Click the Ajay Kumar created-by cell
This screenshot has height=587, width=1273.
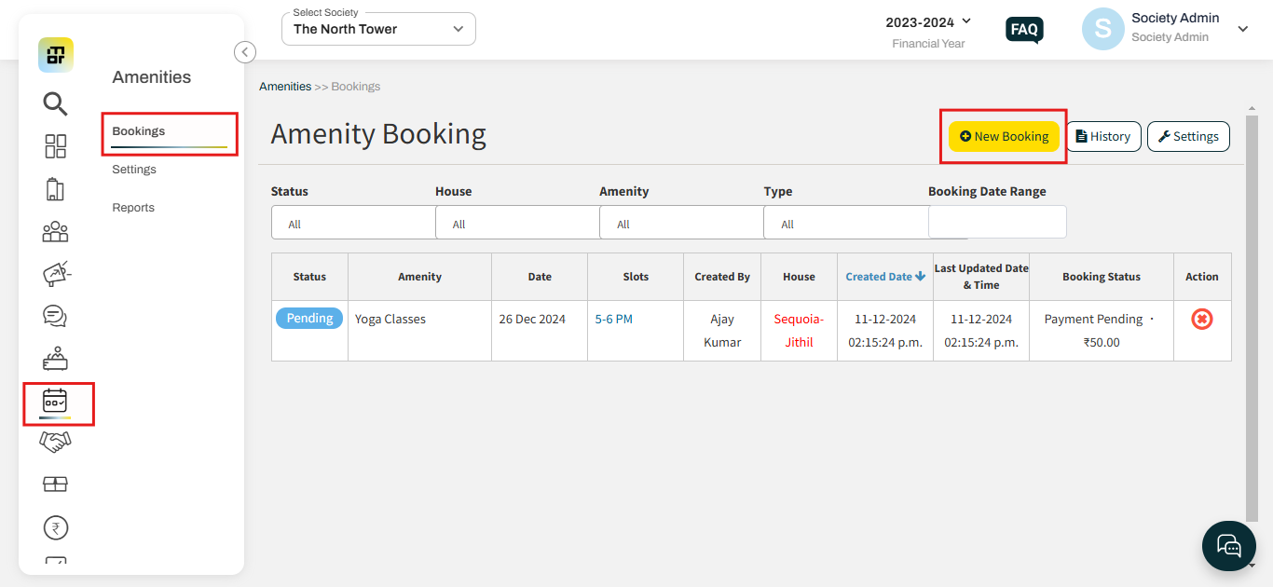(722, 331)
